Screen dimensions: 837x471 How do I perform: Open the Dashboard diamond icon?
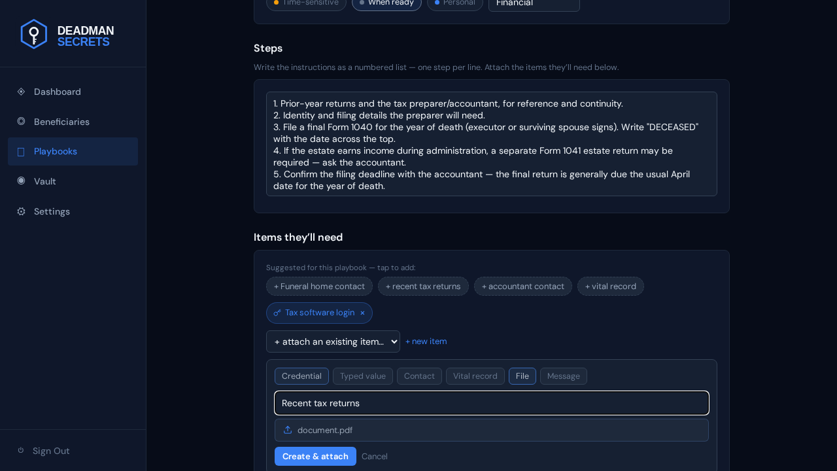tap(21, 92)
